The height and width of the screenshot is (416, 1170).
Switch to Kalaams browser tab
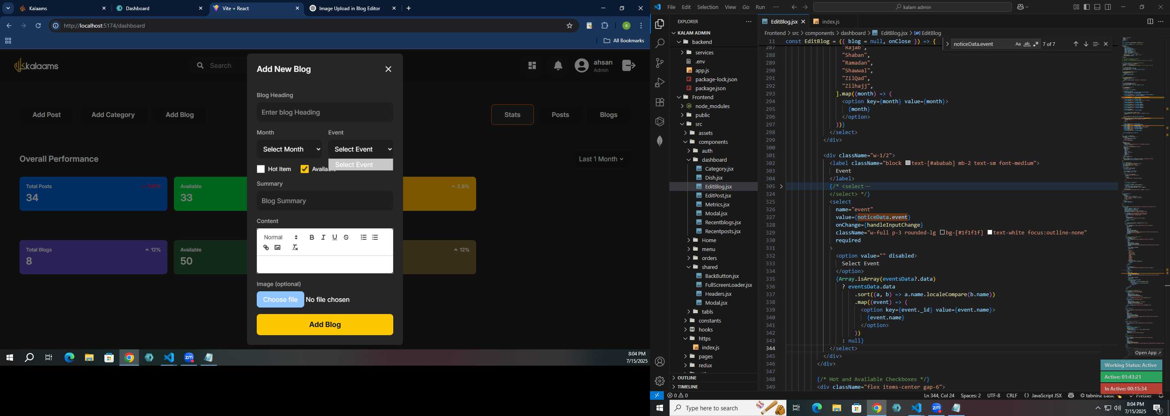click(62, 8)
